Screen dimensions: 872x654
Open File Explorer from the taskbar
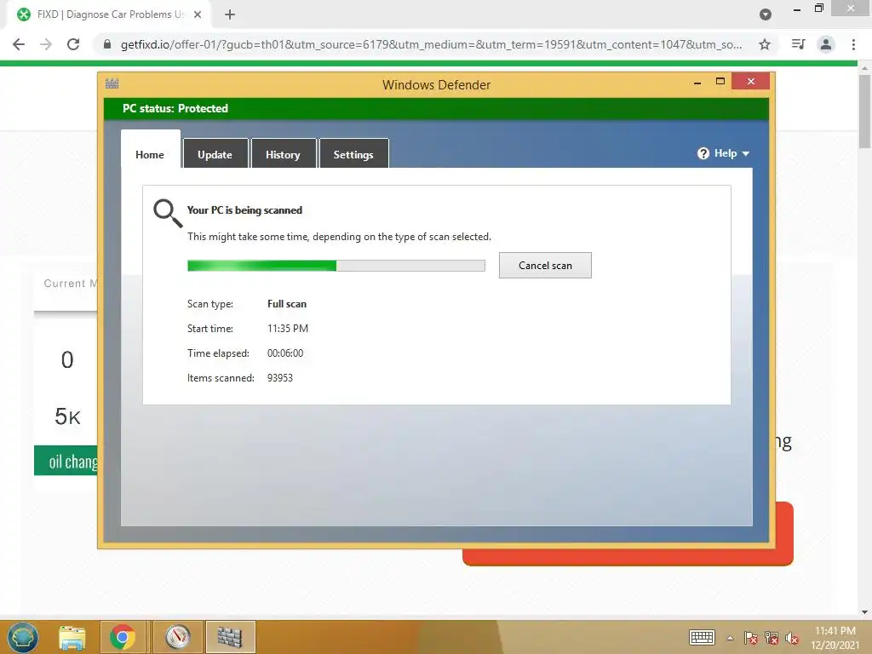(x=72, y=637)
